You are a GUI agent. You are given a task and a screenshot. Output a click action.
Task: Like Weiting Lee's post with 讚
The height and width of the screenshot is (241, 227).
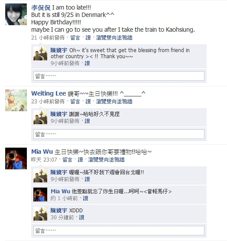[x=88, y=102]
